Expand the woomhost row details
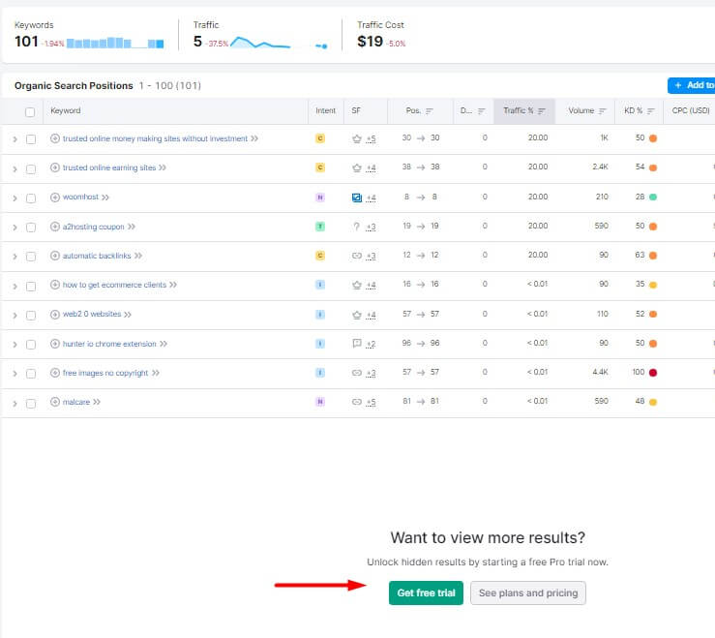715x638 pixels. (x=15, y=198)
